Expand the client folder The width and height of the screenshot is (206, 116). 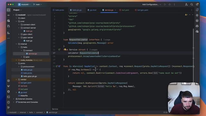(16, 18)
